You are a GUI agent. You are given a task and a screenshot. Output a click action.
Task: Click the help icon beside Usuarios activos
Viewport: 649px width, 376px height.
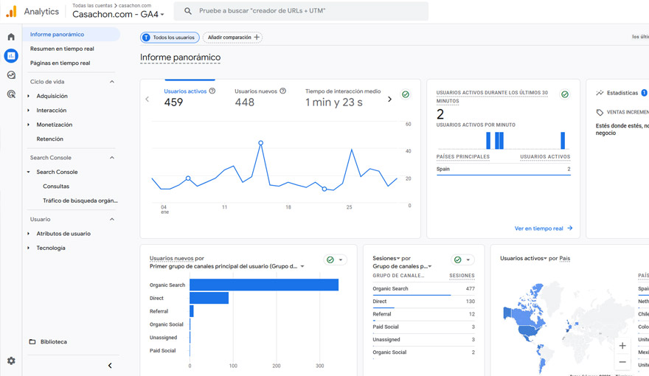tap(212, 91)
